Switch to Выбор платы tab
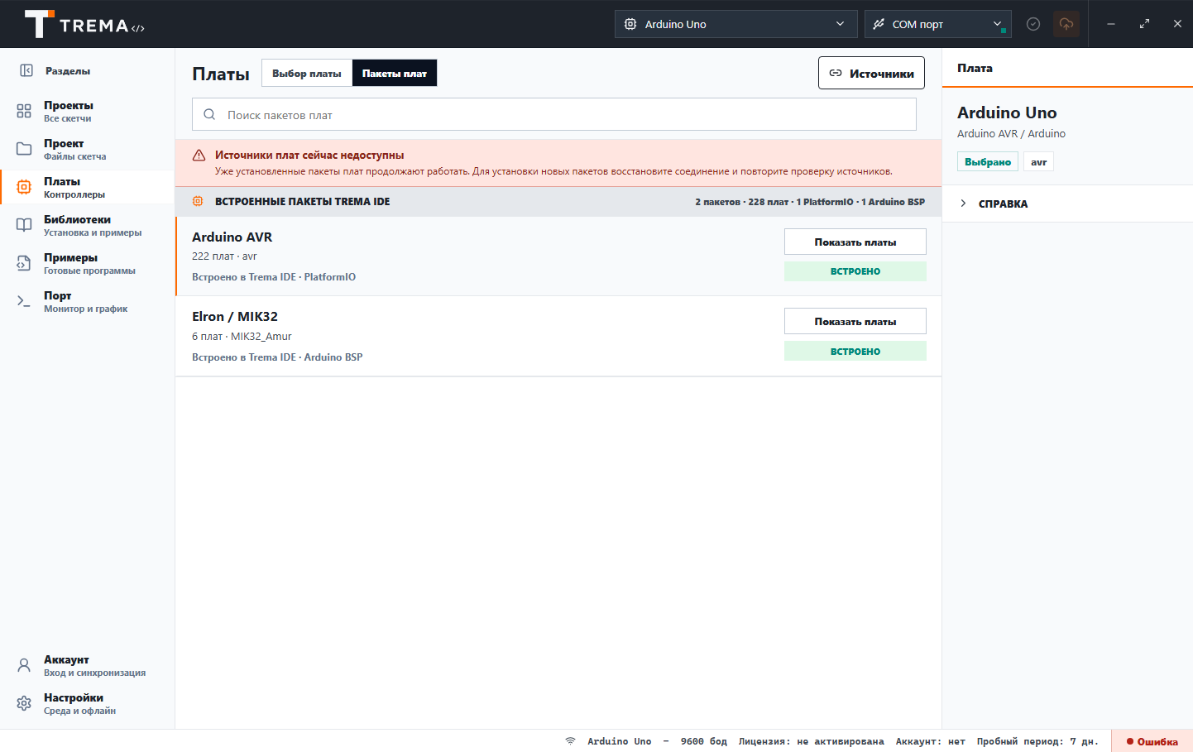 pyautogui.click(x=307, y=73)
